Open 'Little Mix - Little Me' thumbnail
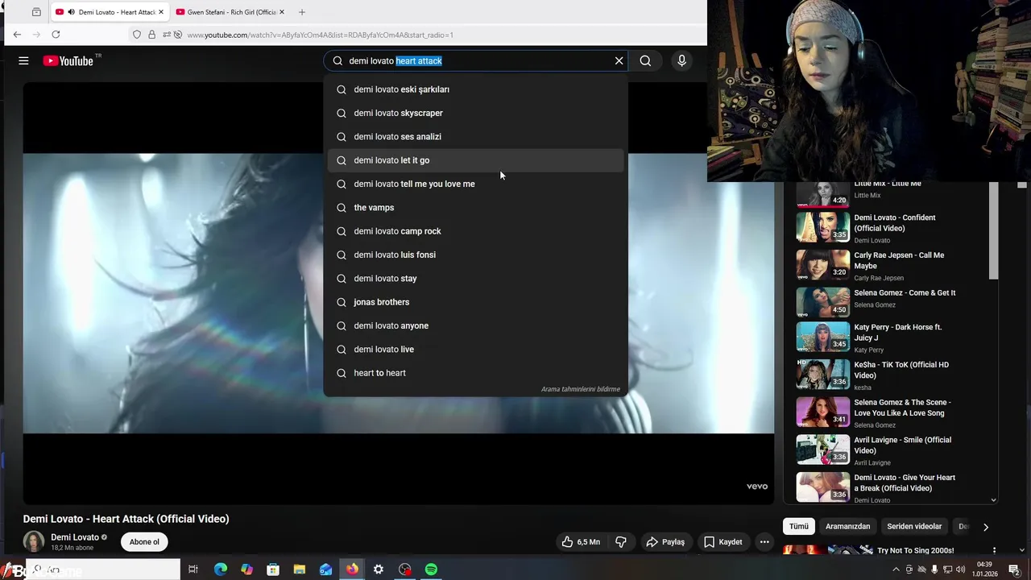1031x580 pixels. pos(822,194)
